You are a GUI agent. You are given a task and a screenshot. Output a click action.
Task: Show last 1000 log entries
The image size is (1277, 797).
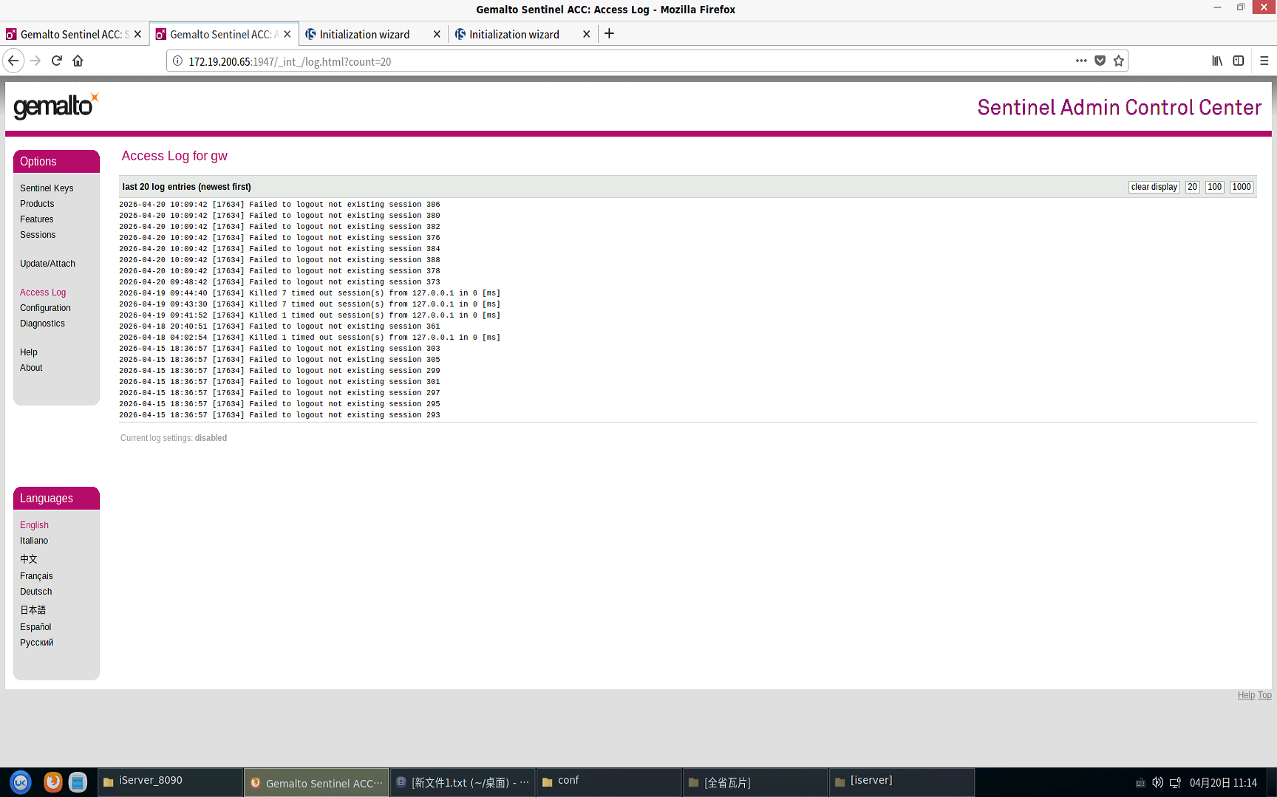(1241, 187)
